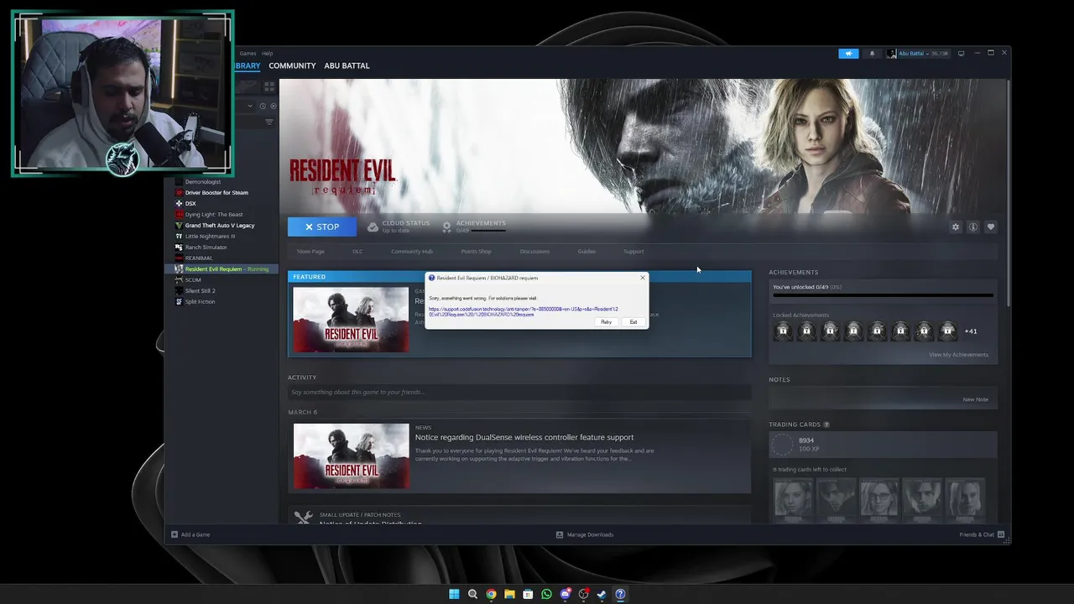Click View My Achievements link
1074x604 pixels.
[958, 355]
